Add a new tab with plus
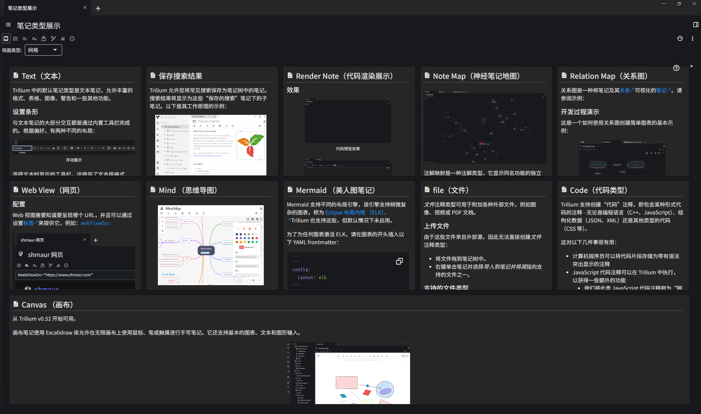 coord(98,8)
